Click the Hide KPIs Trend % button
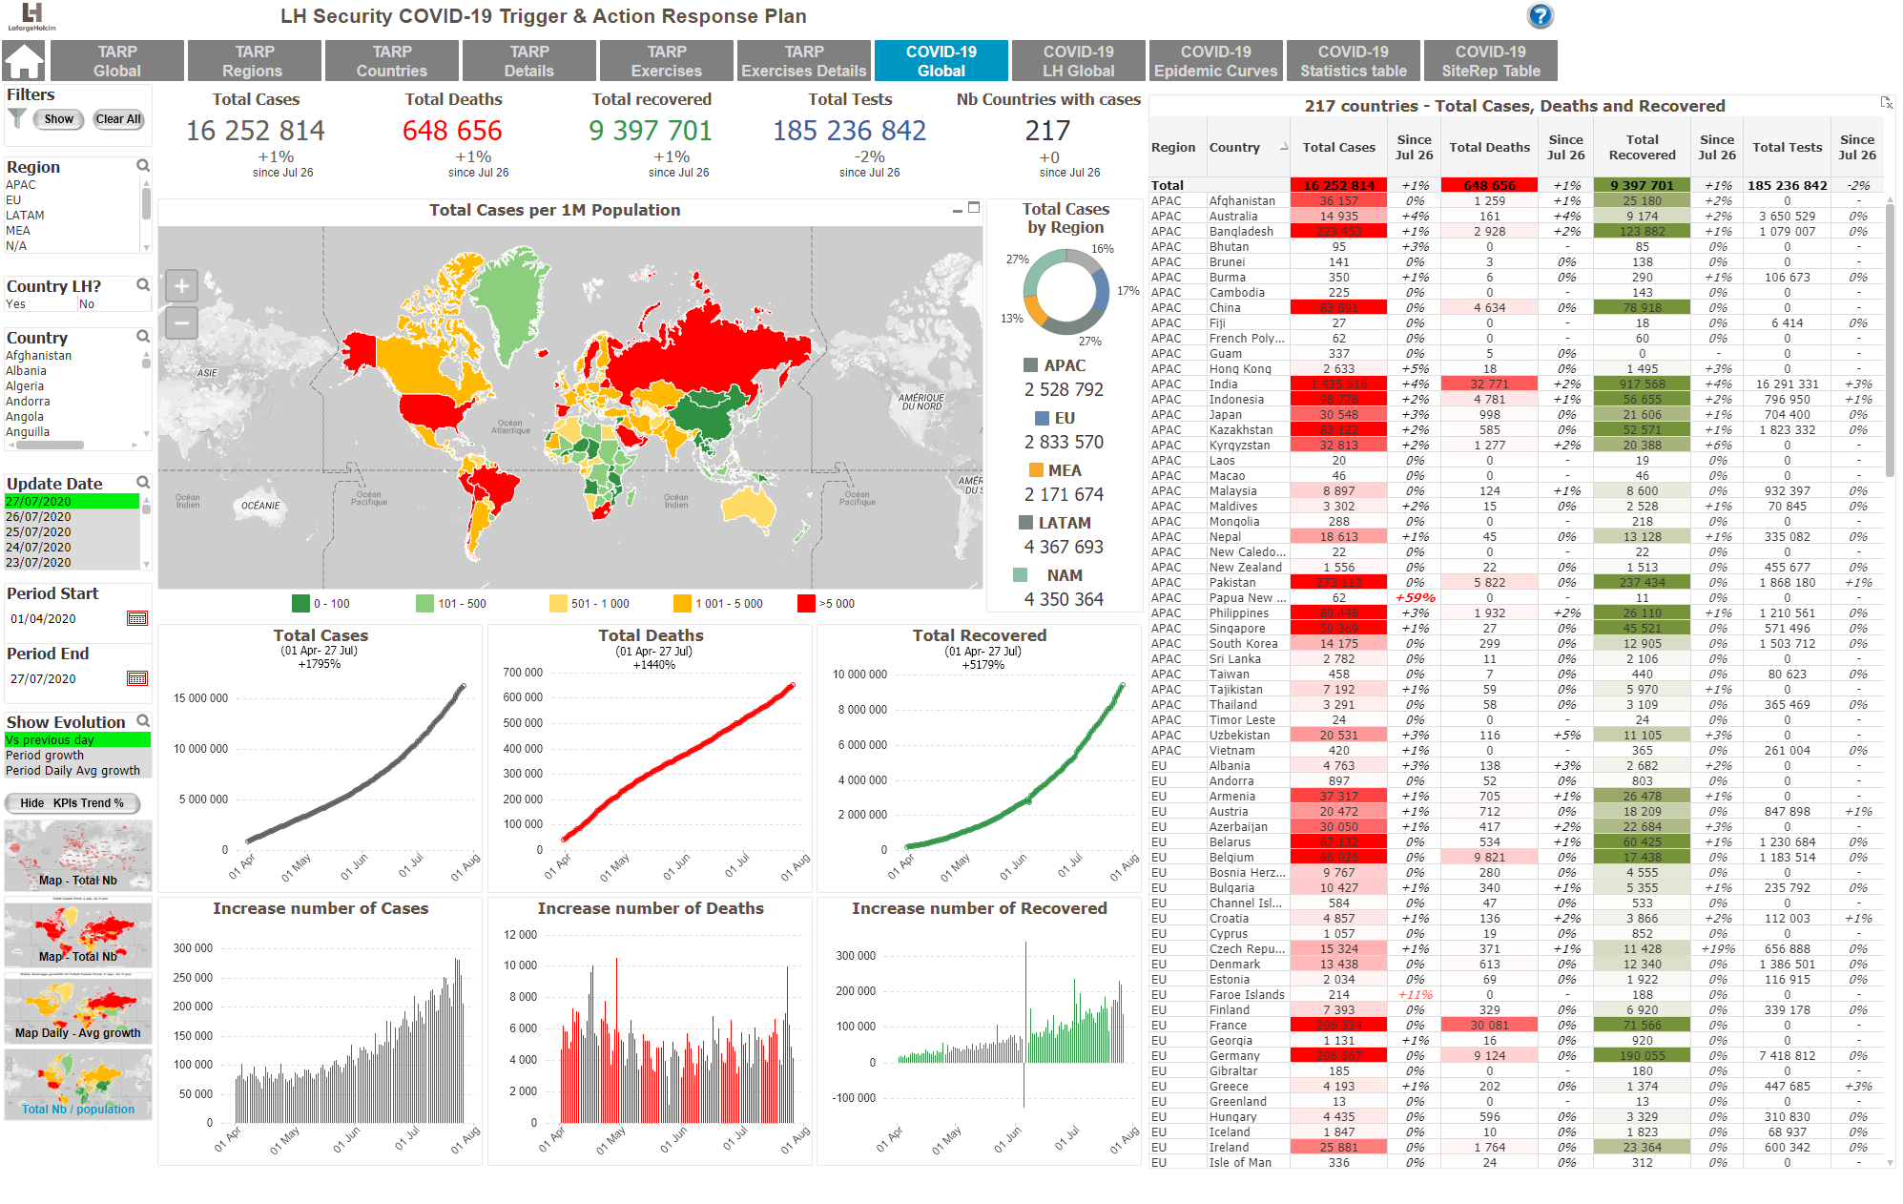Screen dimensions: 1903x1204 pos(72,802)
